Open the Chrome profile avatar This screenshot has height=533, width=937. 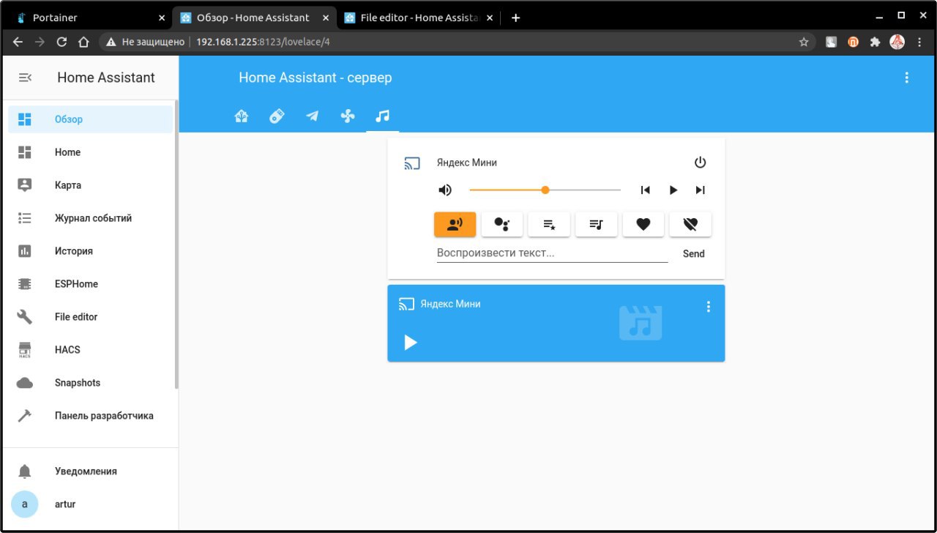pos(897,42)
